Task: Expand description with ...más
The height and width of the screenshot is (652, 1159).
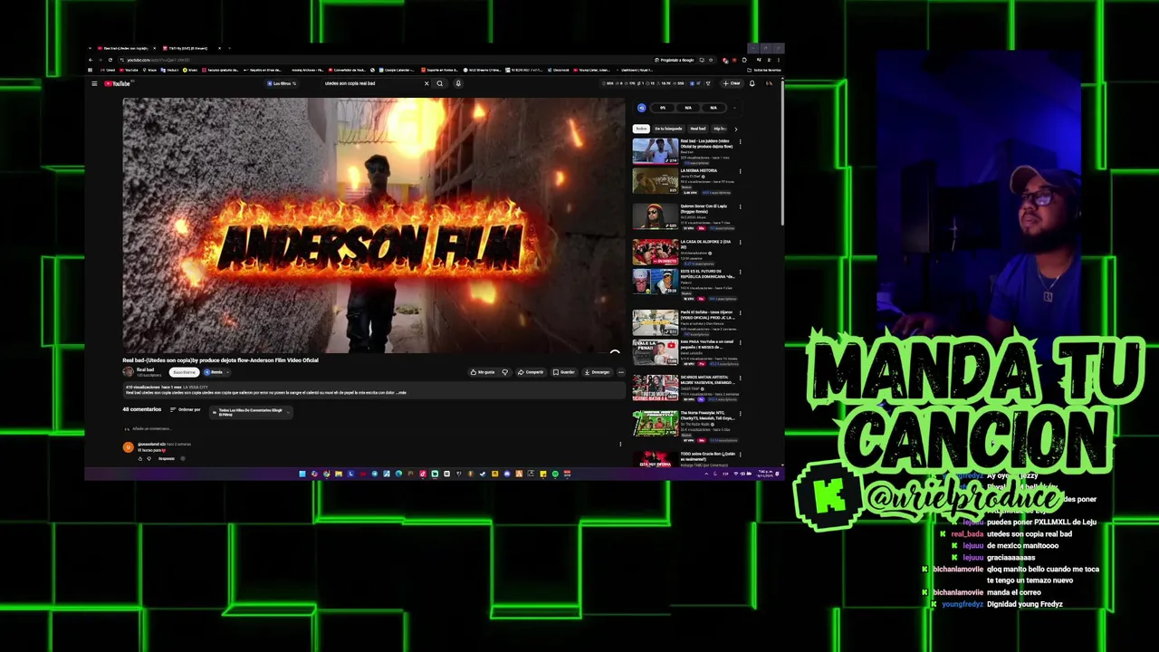Action: (400, 393)
